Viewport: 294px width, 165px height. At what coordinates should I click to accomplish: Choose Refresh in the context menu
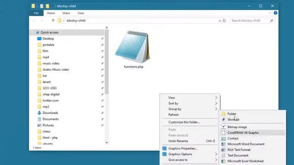click(x=174, y=115)
